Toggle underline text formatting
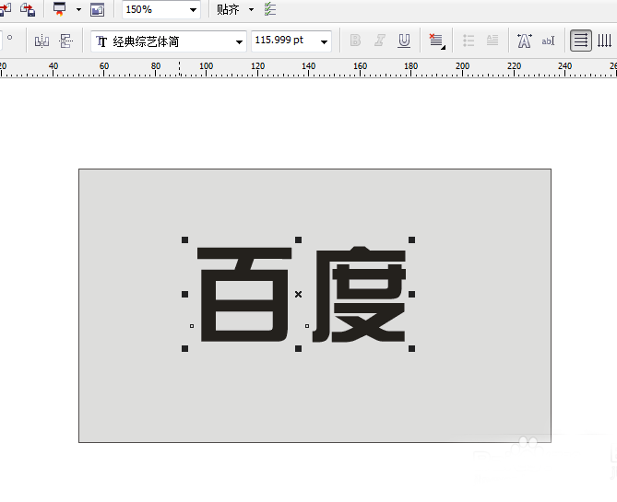This screenshot has width=617, height=502. tap(404, 41)
